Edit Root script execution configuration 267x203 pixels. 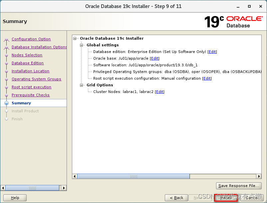coord(207,78)
